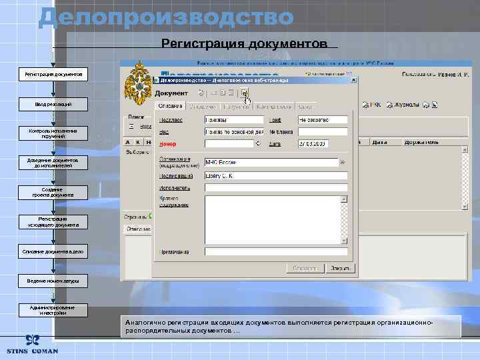
Task: Open Журналы in the background toolbar
Action: pos(403,105)
